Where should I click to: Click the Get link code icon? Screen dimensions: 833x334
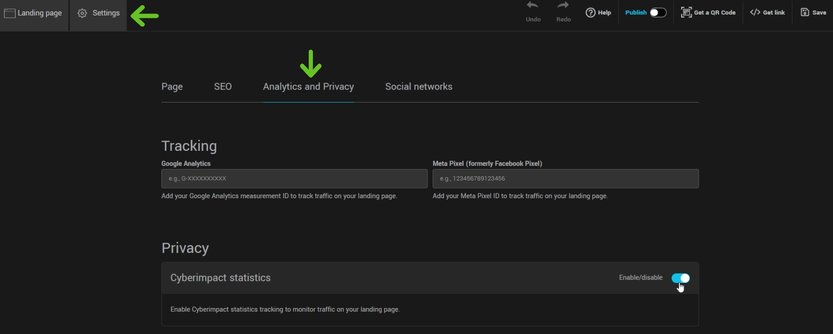(x=755, y=12)
